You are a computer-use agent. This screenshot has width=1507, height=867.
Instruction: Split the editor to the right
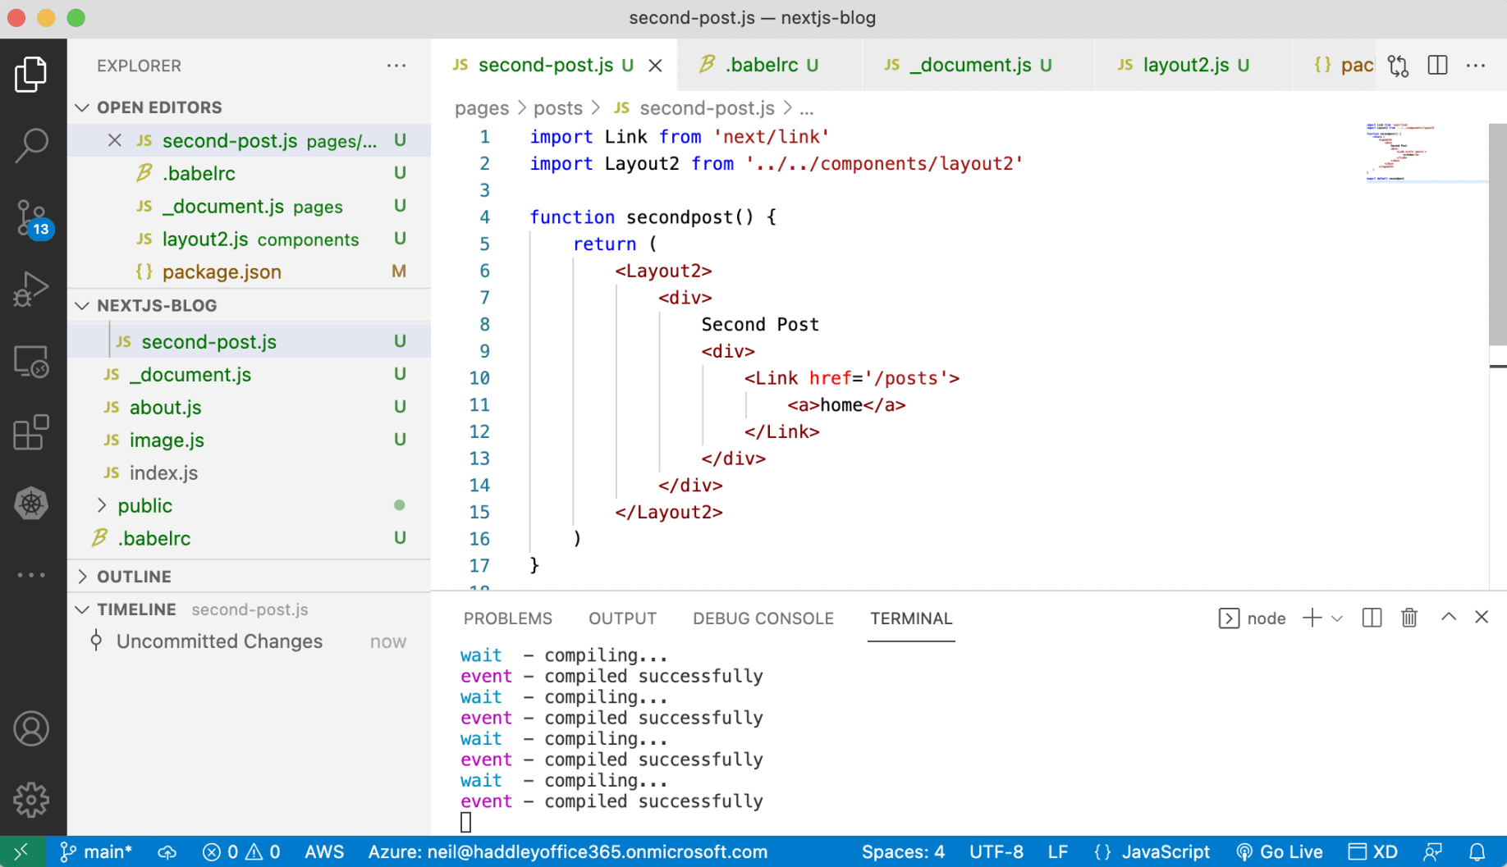[x=1437, y=66]
